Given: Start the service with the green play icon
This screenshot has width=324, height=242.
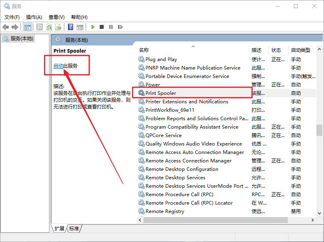Looking at the screenshot, I should (x=92, y=27).
